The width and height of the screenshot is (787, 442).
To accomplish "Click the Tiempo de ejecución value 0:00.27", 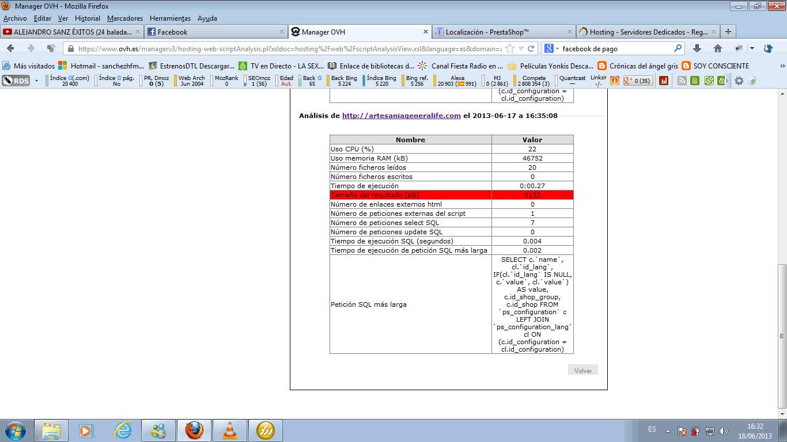I will [x=532, y=186].
